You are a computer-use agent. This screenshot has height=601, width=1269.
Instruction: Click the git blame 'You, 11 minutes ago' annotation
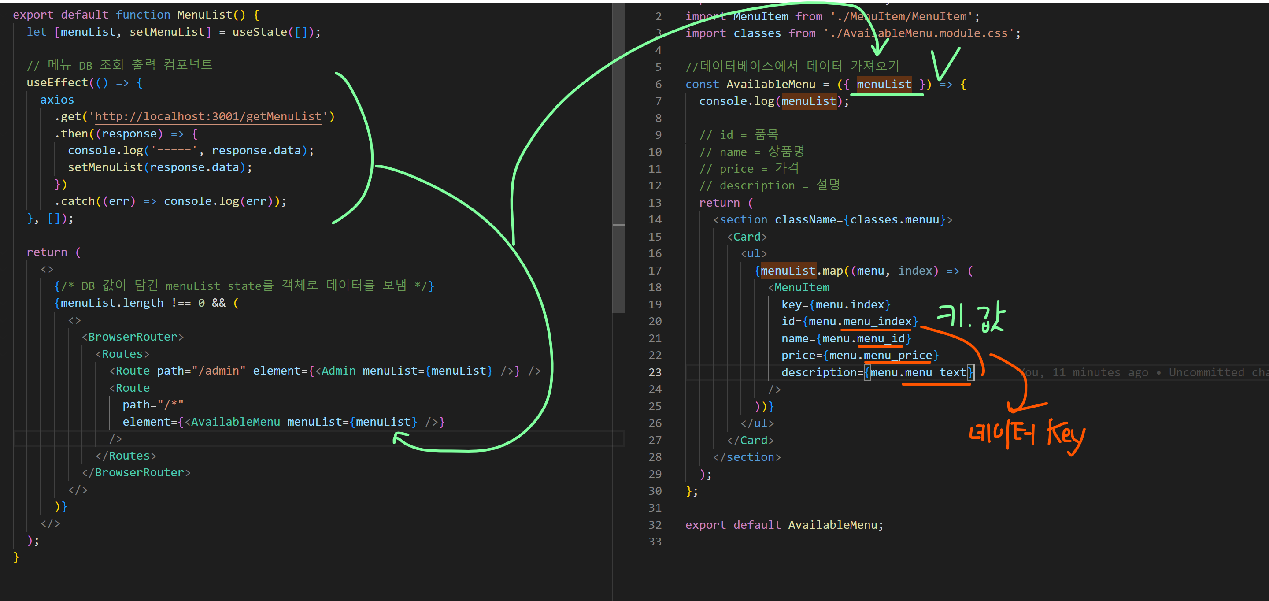(x=1084, y=372)
